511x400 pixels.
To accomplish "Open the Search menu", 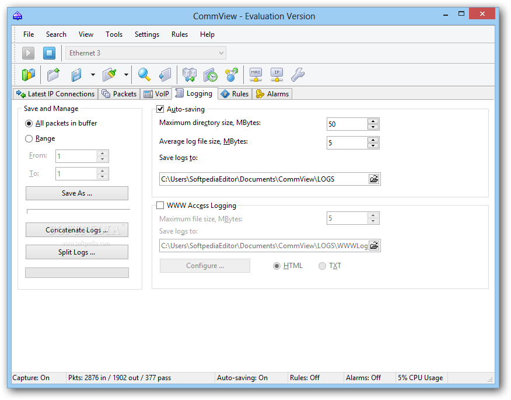I will (56, 34).
